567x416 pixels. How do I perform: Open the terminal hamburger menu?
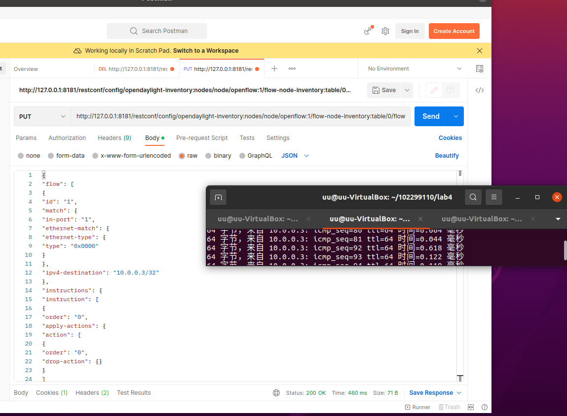tap(493, 197)
